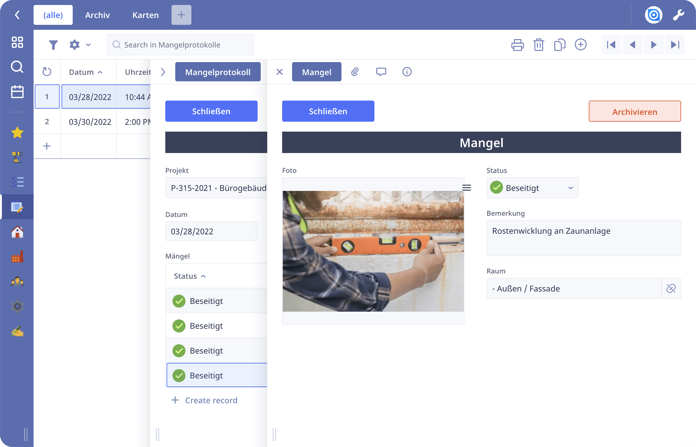Select table row number 2
Viewport: 696px width, 447px height.
click(x=47, y=121)
